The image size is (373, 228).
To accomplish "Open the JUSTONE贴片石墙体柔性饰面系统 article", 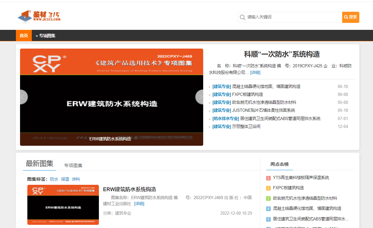I will pyautogui.click(x=264, y=111).
